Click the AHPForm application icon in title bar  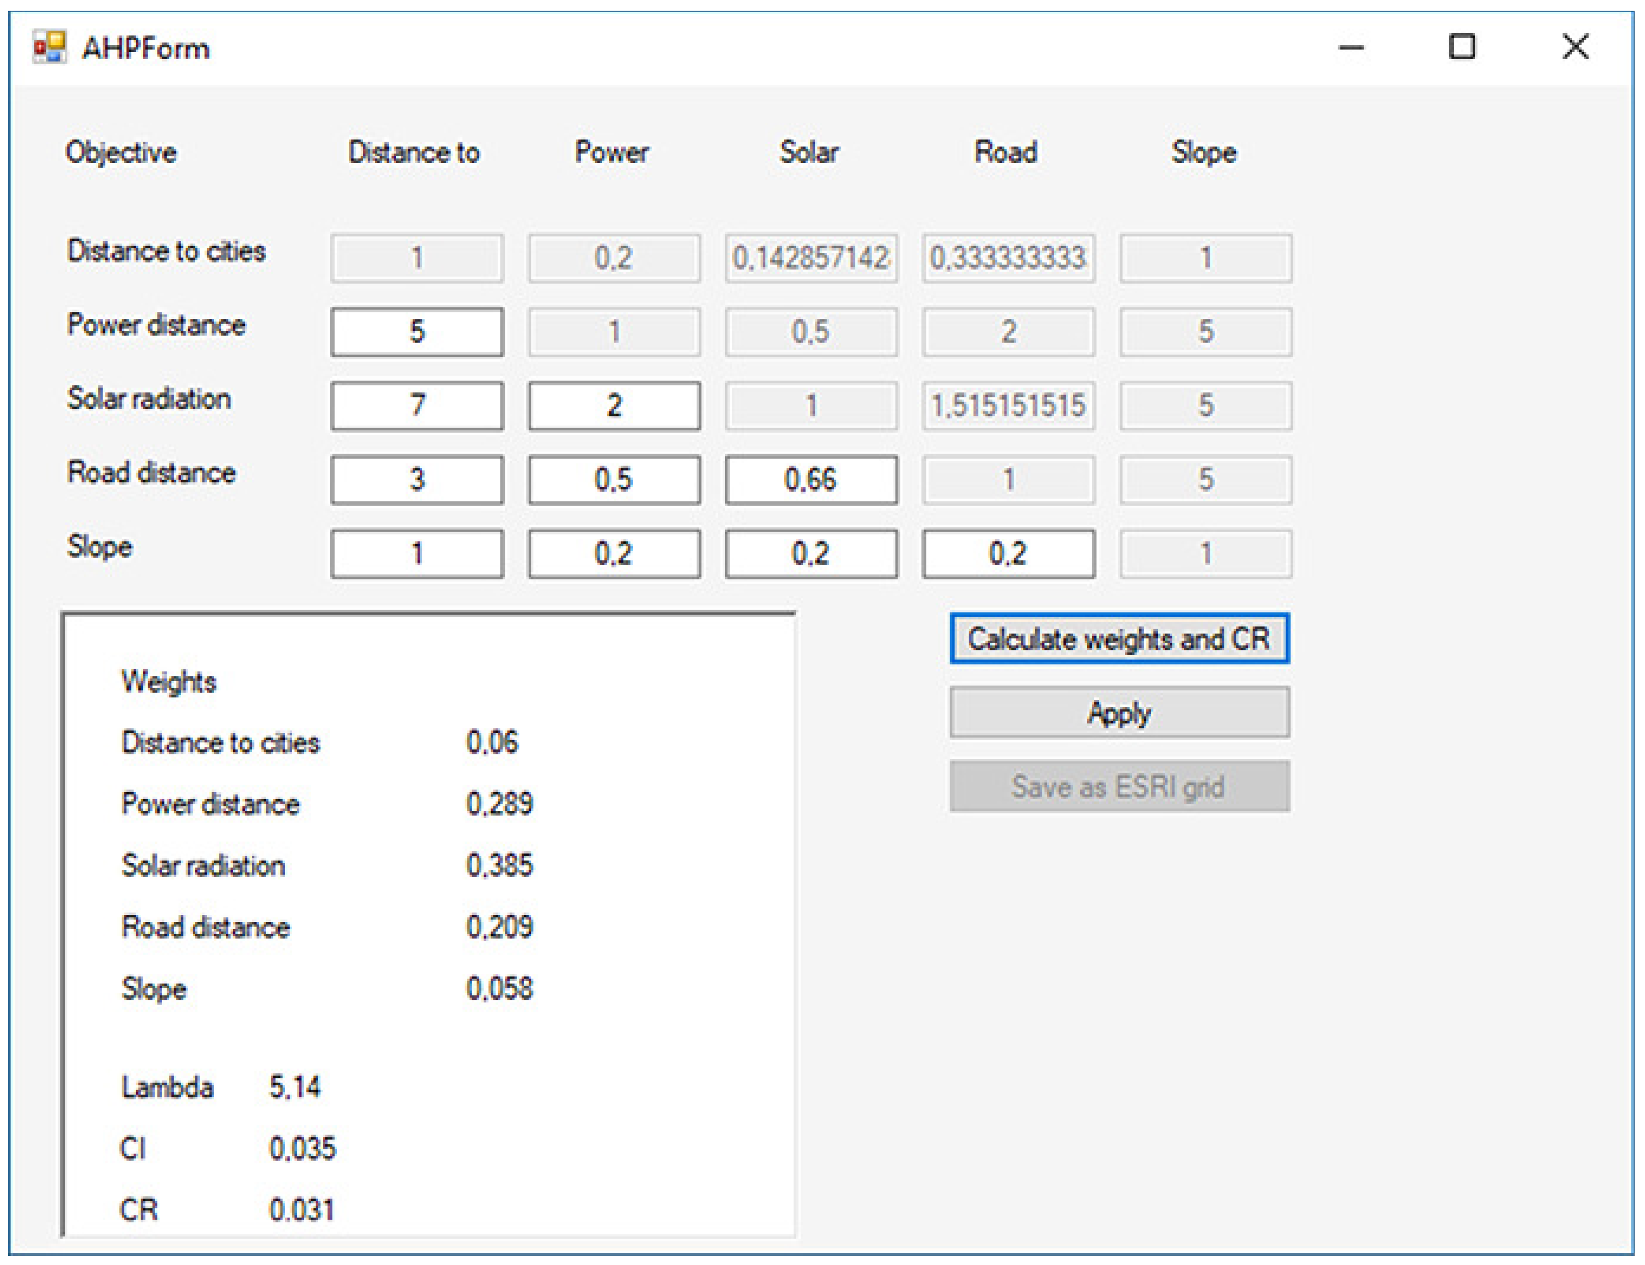tap(49, 47)
